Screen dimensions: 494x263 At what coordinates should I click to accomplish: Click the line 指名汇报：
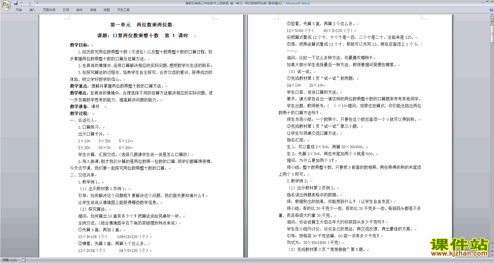click(297, 140)
